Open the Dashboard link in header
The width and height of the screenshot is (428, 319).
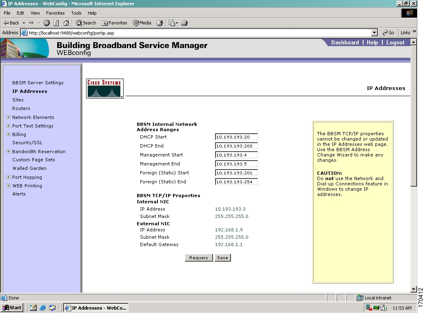(x=345, y=43)
